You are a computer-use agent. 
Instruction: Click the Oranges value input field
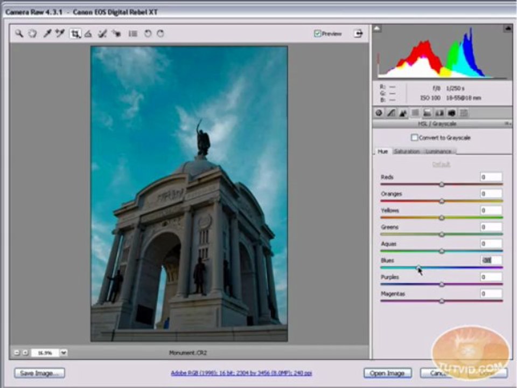[491, 193]
